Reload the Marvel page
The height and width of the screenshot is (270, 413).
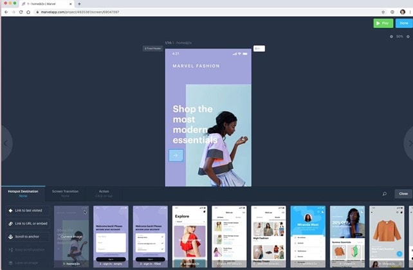(21, 12)
